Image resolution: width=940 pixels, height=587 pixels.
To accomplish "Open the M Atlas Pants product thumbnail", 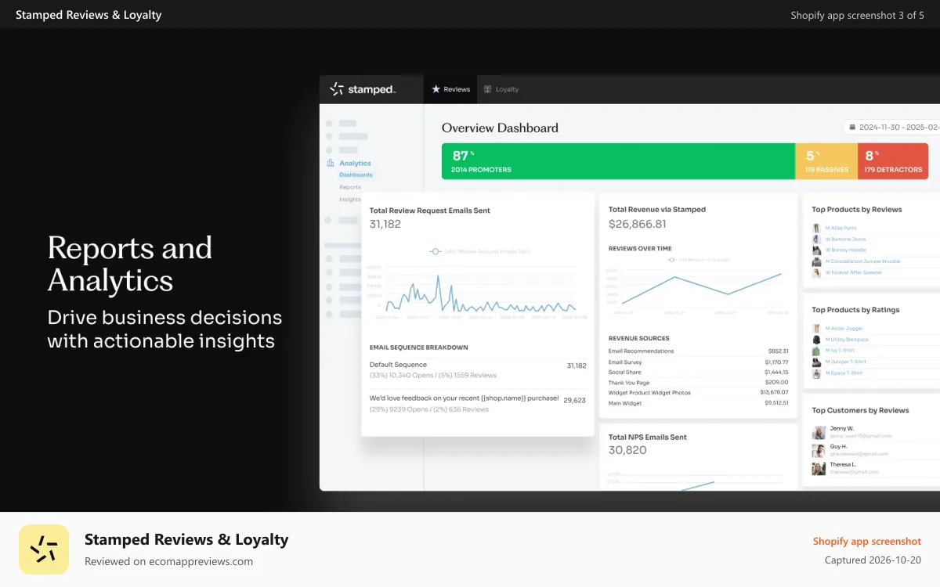I will click(816, 228).
